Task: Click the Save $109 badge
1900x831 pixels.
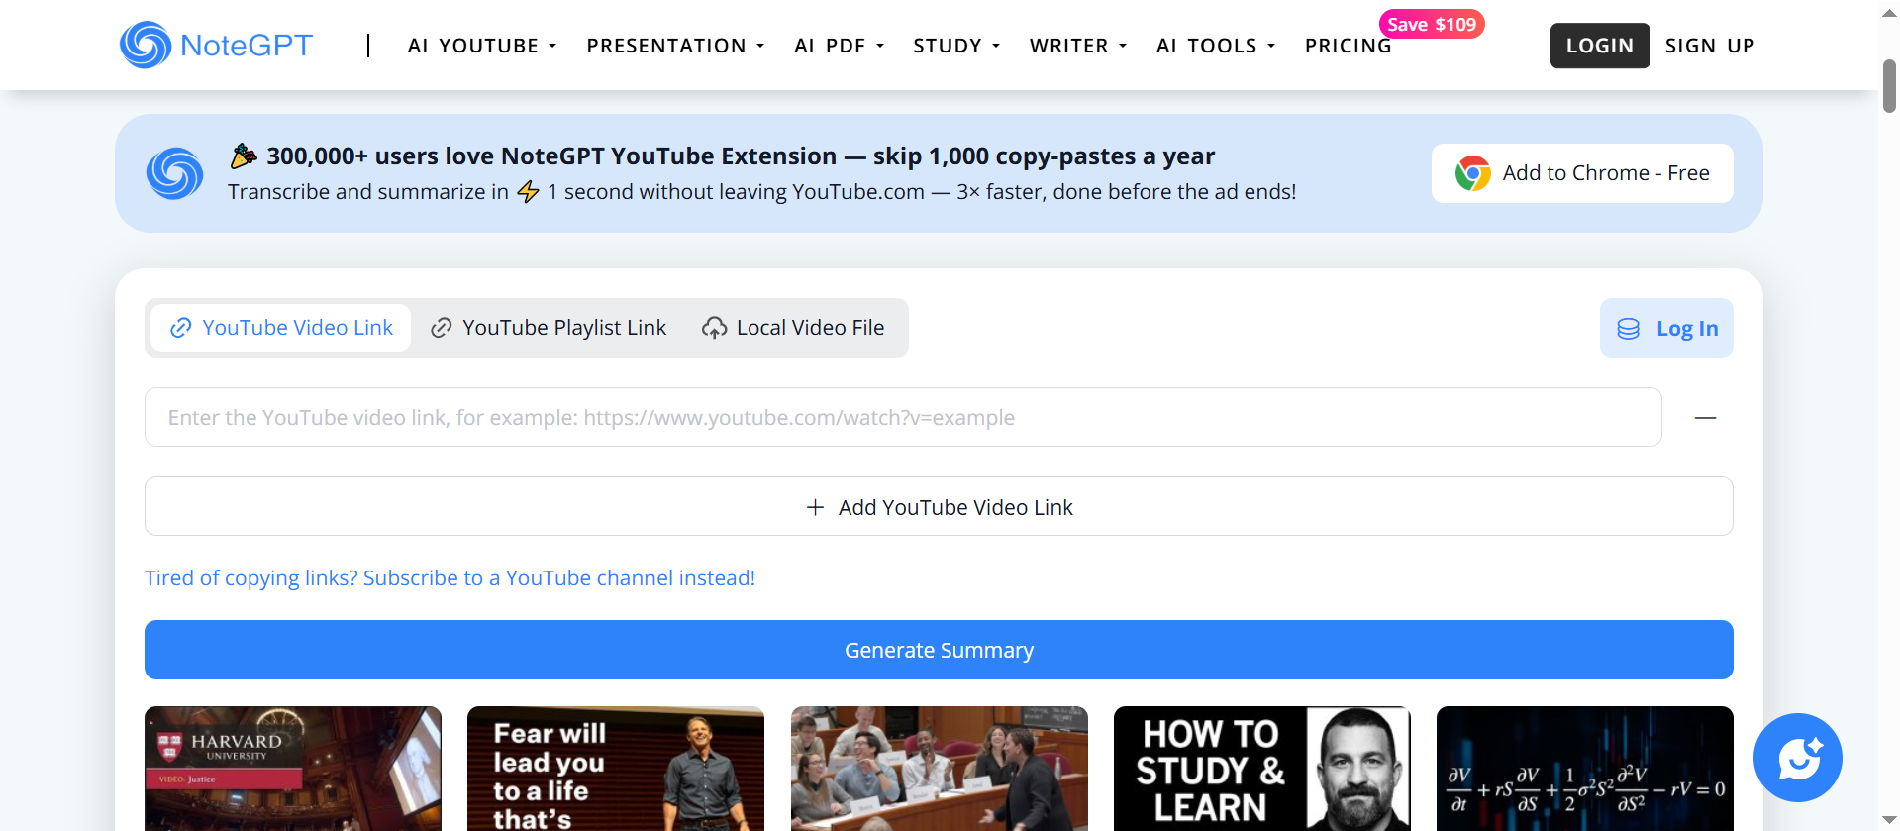Action: (1431, 24)
